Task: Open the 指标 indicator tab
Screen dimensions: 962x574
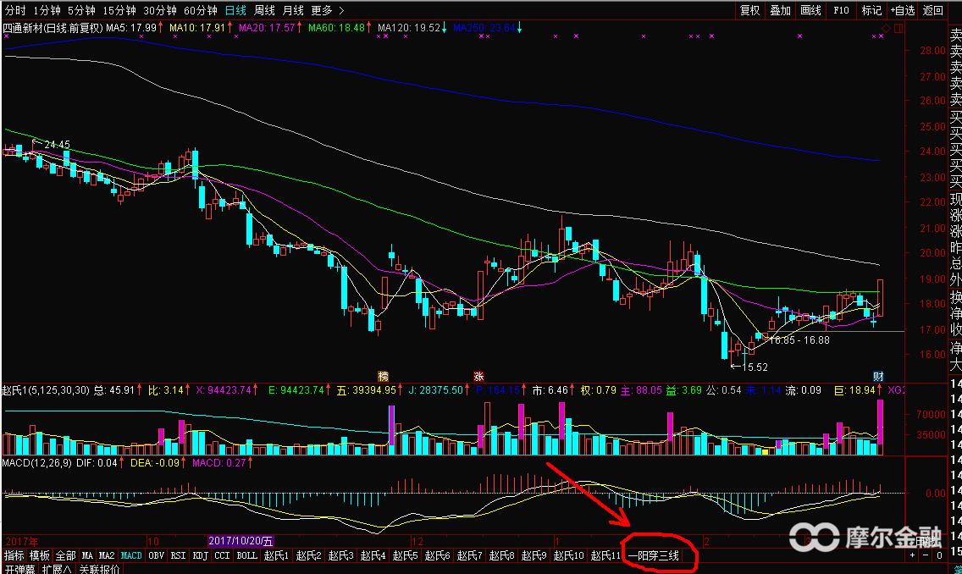Action: (x=14, y=555)
